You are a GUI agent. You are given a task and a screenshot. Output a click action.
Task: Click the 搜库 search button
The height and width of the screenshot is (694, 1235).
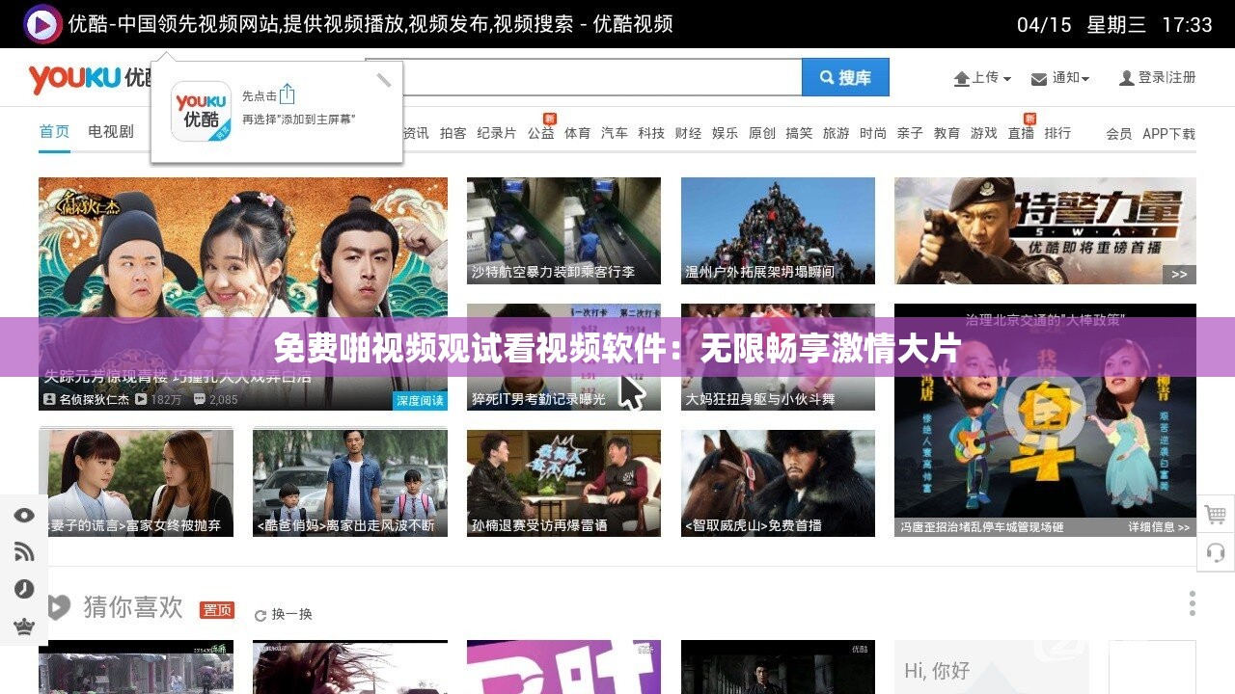pos(844,77)
